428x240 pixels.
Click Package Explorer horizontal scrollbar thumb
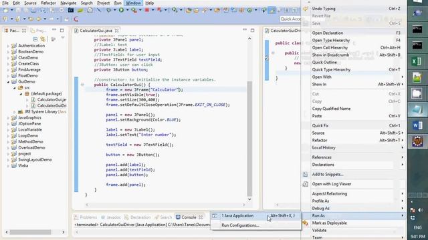pyautogui.click(x=30, y=232)
